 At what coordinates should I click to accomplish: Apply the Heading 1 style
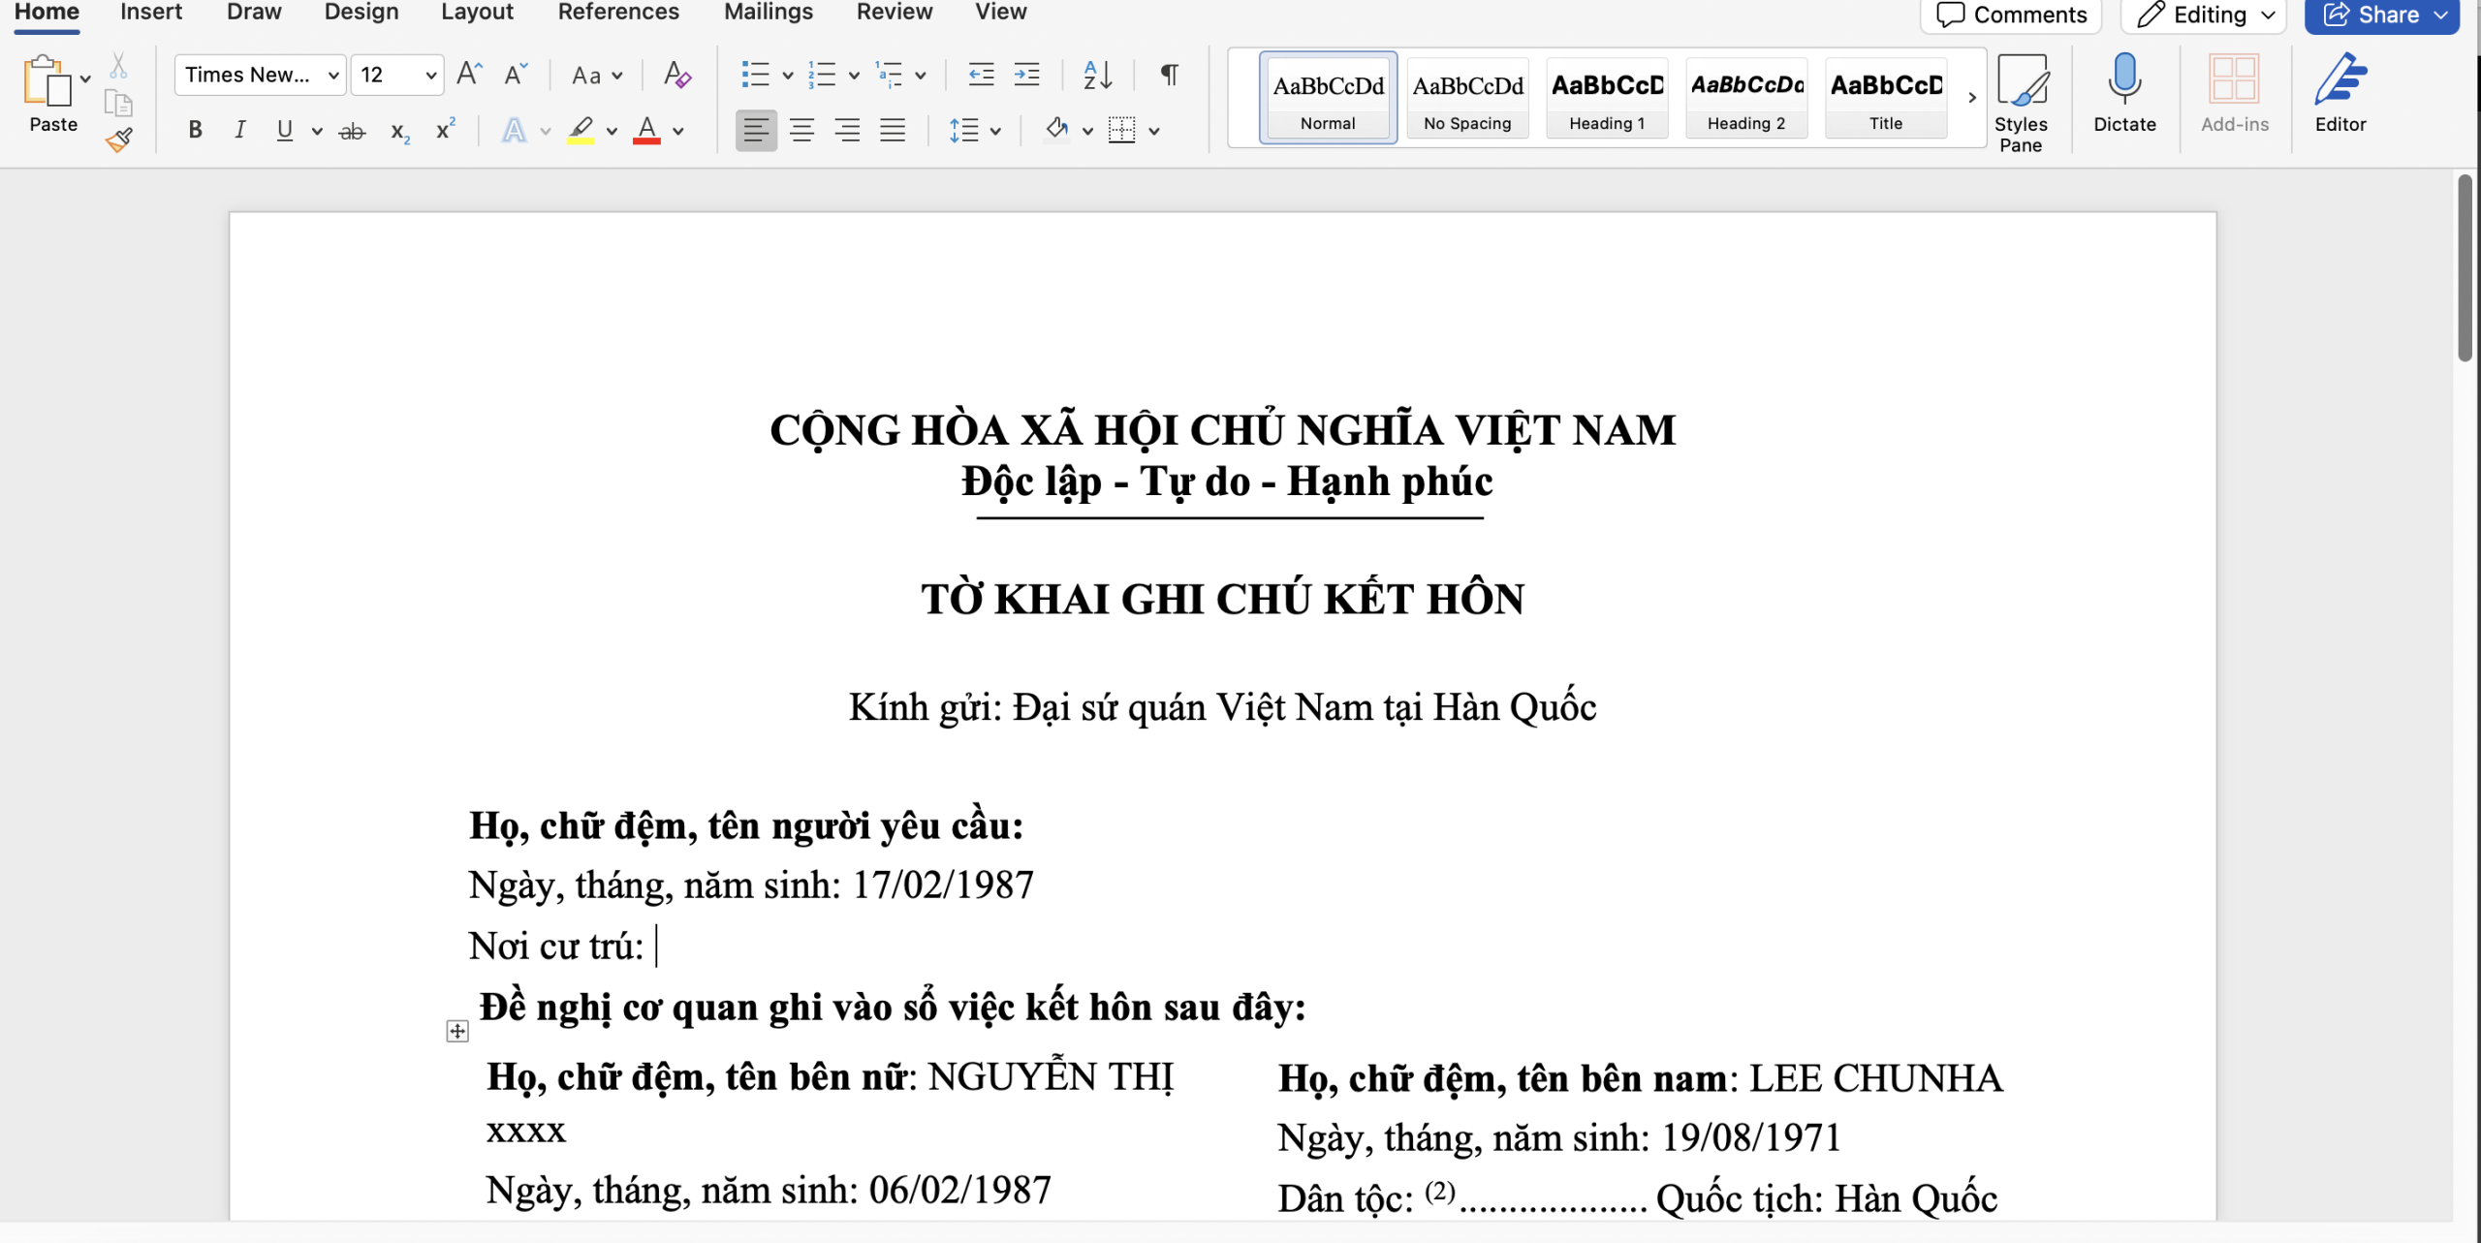tap(1607, 98)
